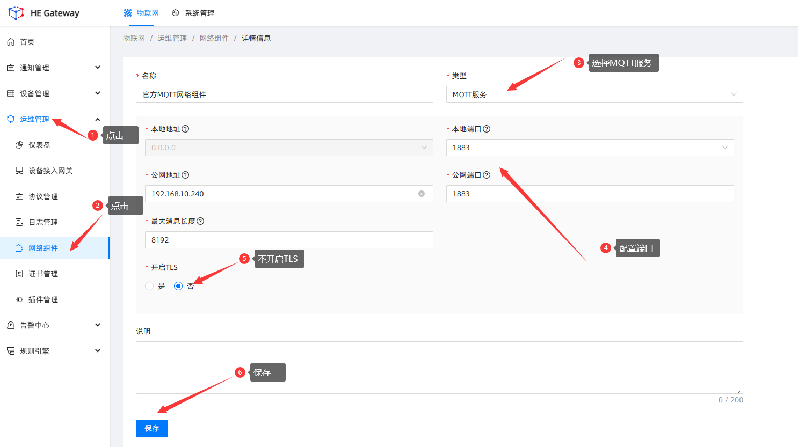Expand the 设备管理 sidebar menu
This screenshot has height=447, width=798.
54,93
